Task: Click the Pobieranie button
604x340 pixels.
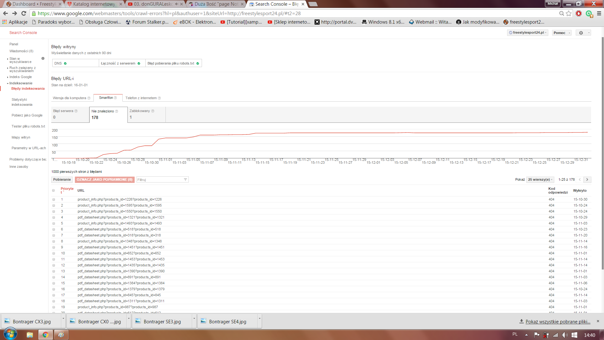Action: (62, 179)
